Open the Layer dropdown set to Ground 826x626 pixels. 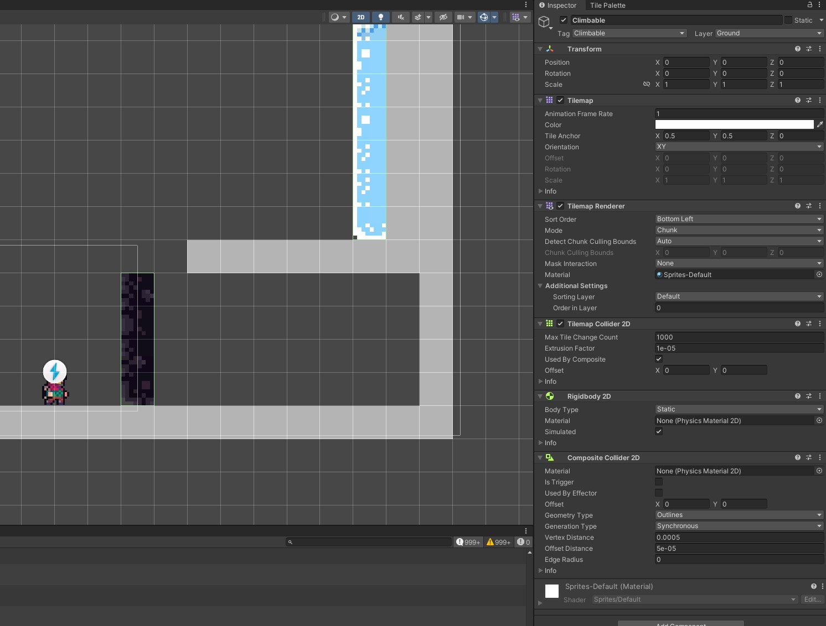coord(768,33)
